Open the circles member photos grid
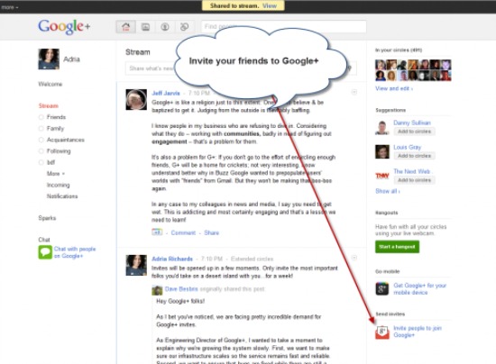The width and height of the screenshot is (496, 364). (x=413, y=70)
